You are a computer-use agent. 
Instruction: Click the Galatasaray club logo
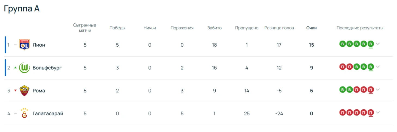(x=24, y=113)
